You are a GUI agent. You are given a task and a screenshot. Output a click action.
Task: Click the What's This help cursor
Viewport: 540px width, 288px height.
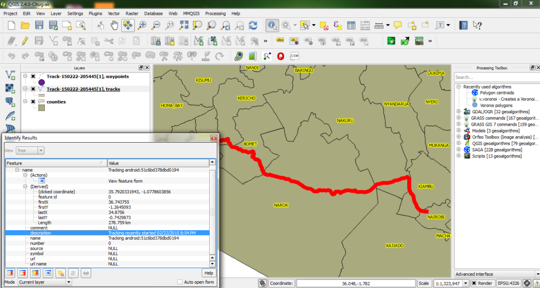click(x=477, y=25)
